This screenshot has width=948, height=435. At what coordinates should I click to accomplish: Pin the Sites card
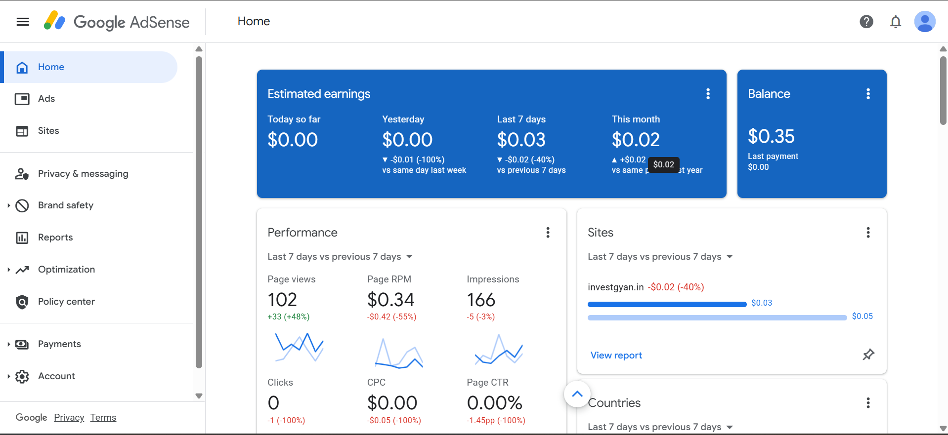click(x=868, y=355)
